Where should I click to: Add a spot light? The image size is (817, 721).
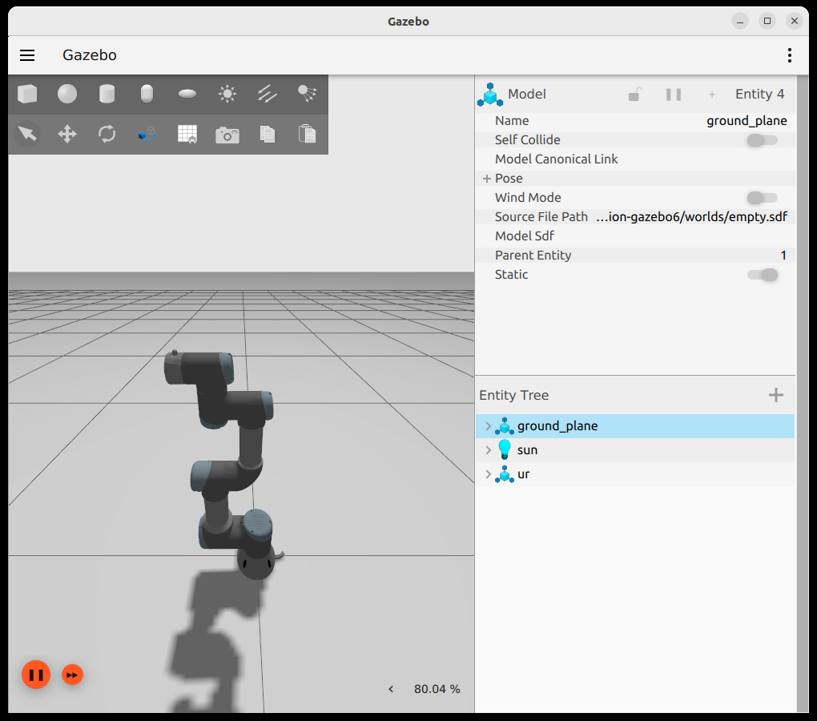pos(307,95)
